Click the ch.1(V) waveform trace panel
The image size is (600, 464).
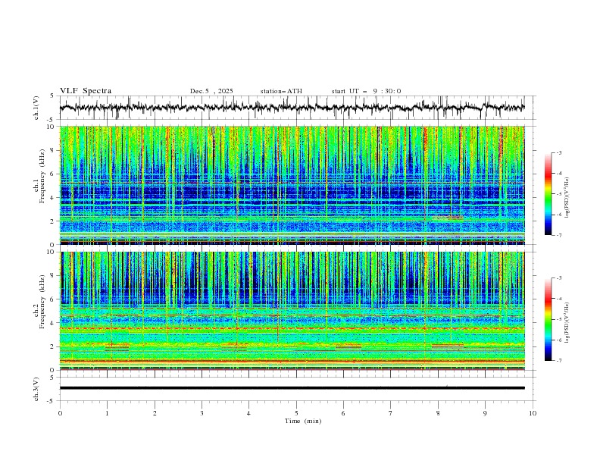296,108
